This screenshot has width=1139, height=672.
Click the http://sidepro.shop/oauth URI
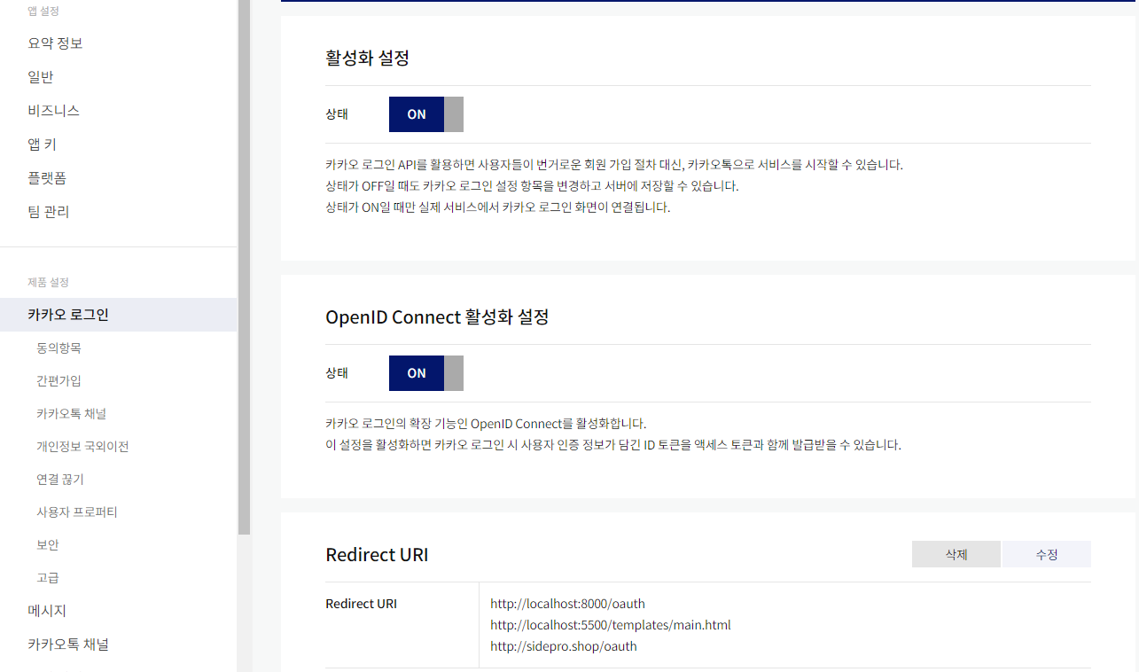[x=564, y=646]
